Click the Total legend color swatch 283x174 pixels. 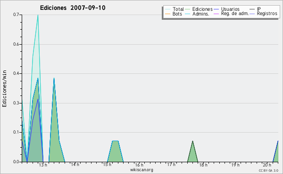167,9
